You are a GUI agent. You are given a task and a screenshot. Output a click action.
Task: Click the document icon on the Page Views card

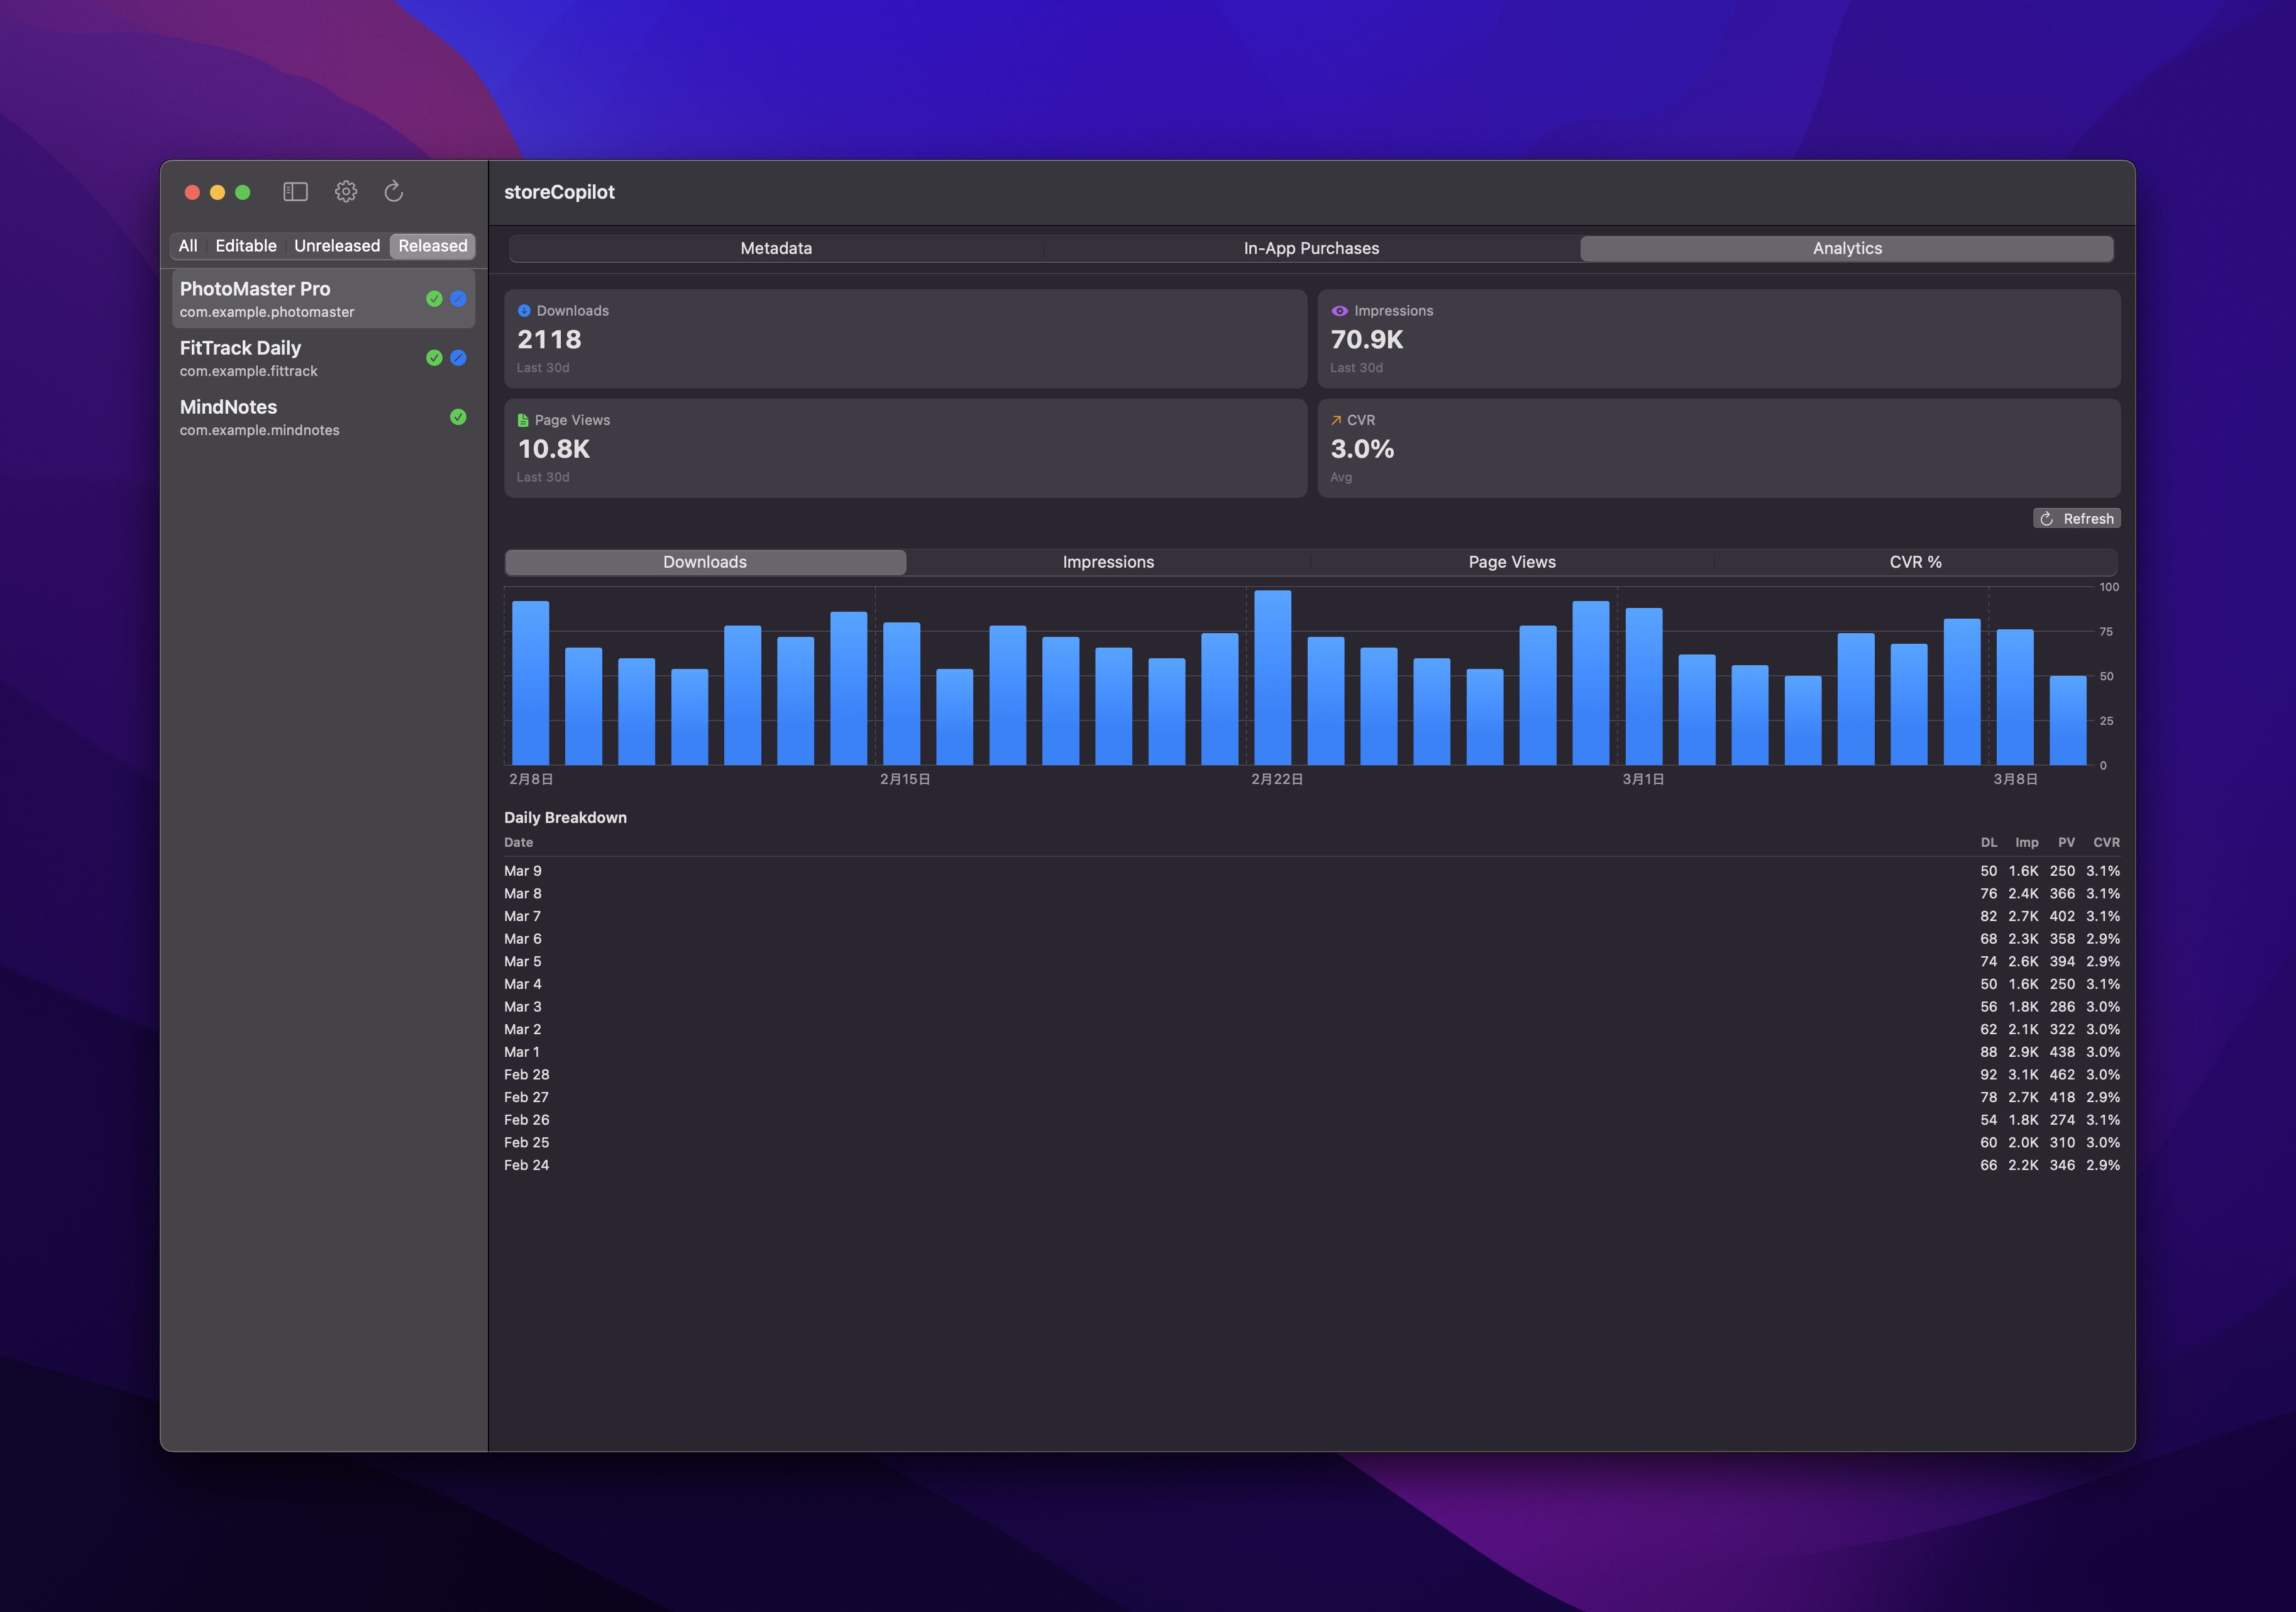click(x=522, y=419)
